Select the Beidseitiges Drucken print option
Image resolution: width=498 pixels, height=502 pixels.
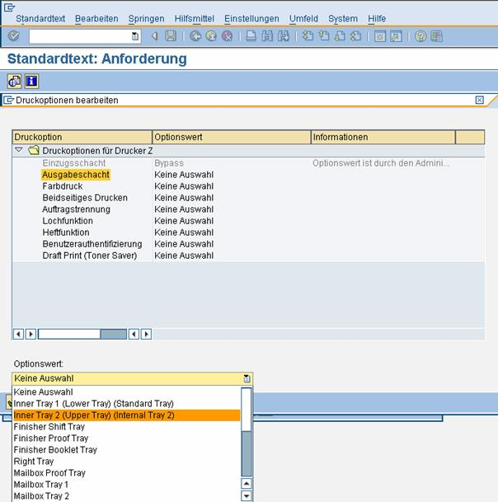tap(85, 198)
